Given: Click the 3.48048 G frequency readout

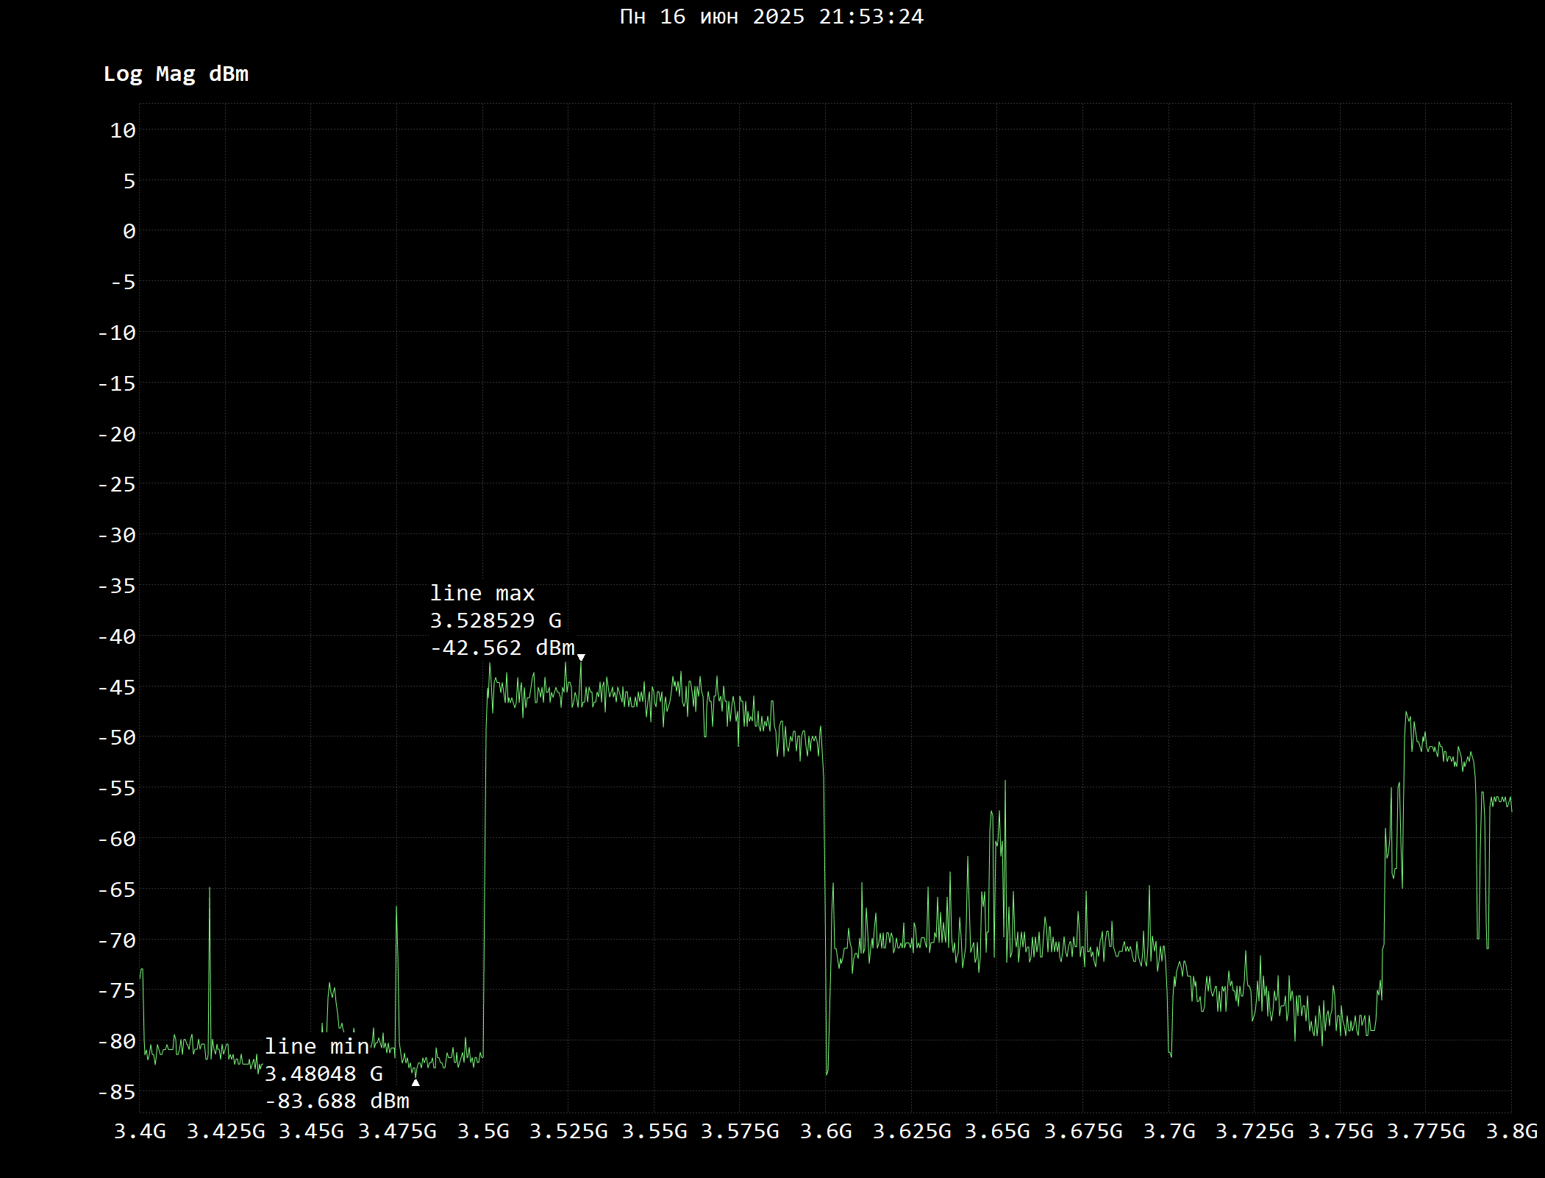Looking at the screenshot, I should [324, 1074].
